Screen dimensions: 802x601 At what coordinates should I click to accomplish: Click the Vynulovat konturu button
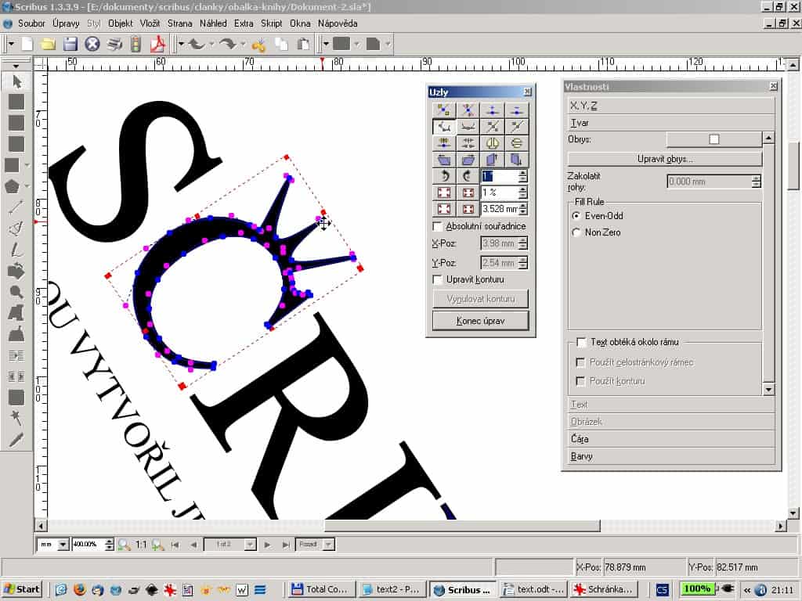point(480,299)
